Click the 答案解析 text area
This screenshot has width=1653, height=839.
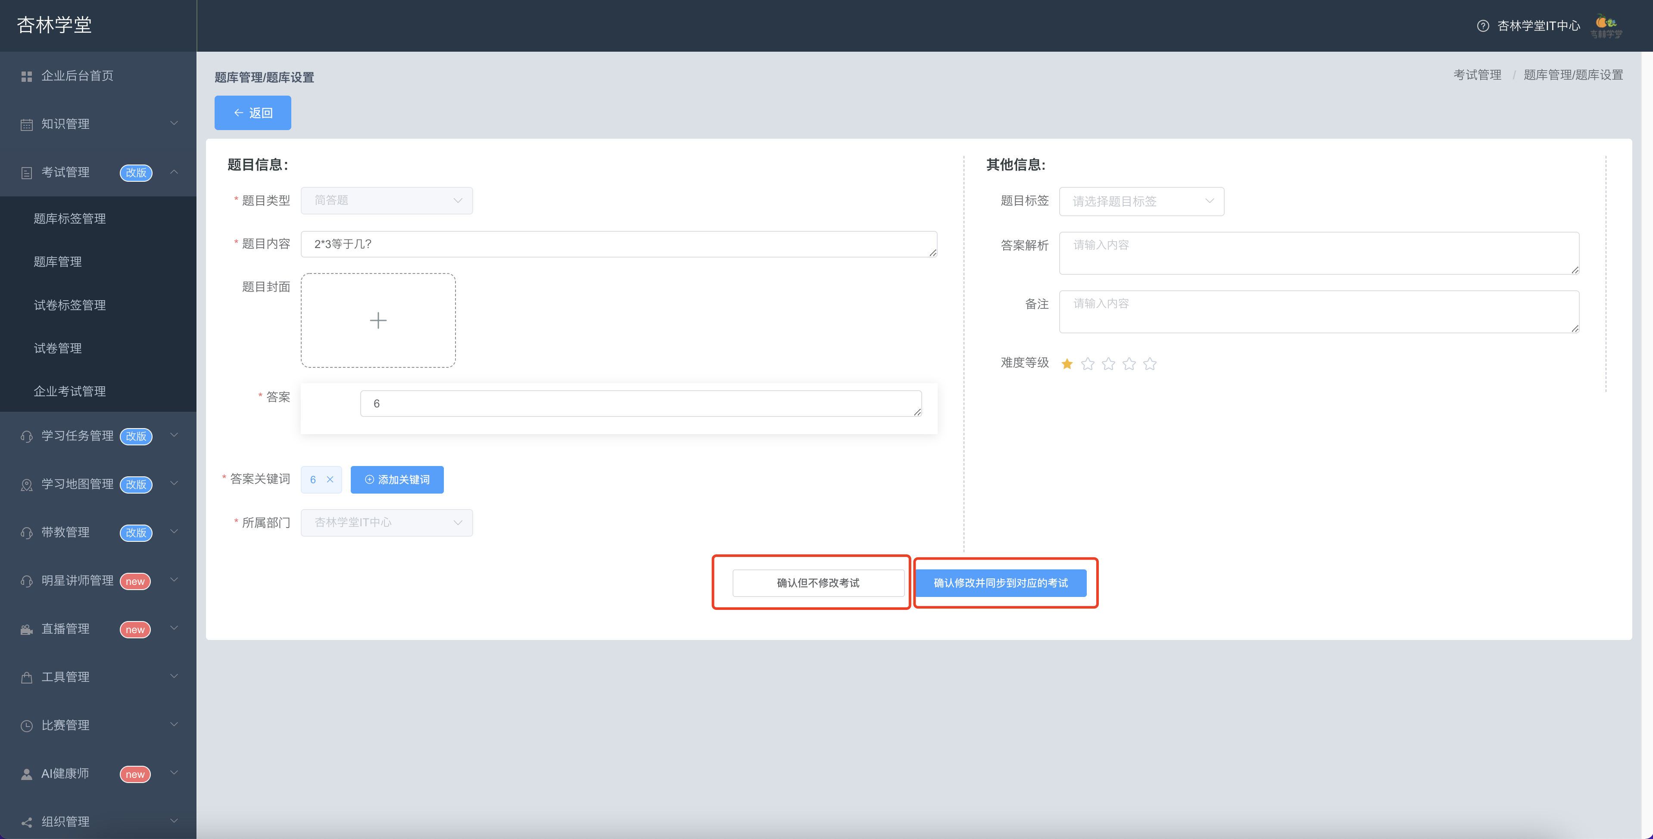point(1319,253)
